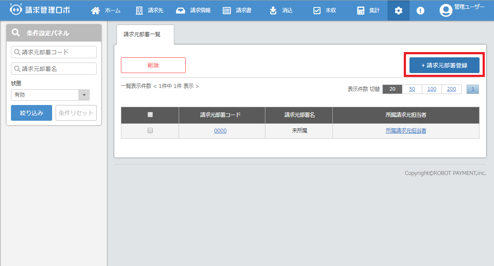Expand the 状態 dropdown showing 有効
Viewport: 494px width, 266px height.
pyautogui.click(x=84, y=95)
